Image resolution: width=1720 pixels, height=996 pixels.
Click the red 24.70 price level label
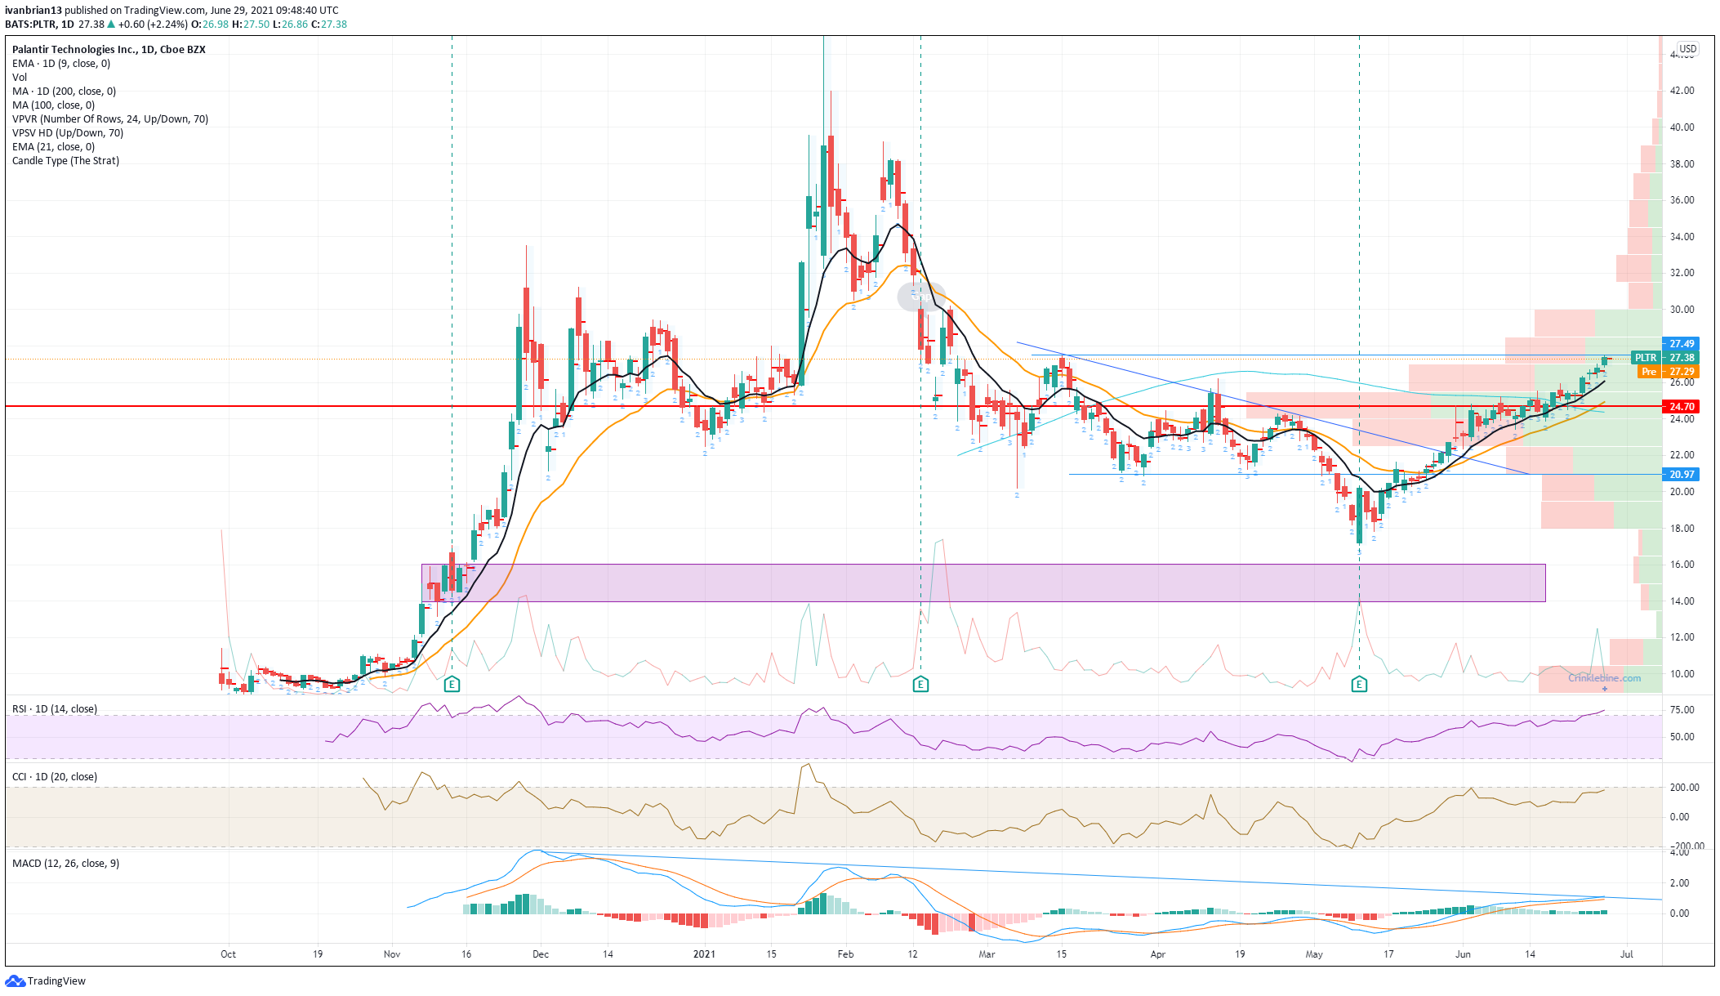[1682, 406]
